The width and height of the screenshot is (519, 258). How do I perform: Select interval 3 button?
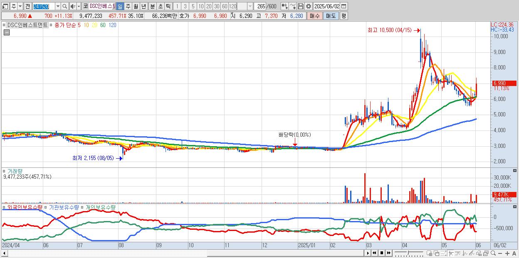point(185,7)
